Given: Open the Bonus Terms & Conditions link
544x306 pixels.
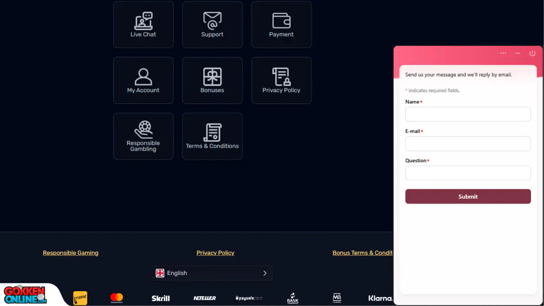Looking at the screenshot, I should (x=362, y=253).
